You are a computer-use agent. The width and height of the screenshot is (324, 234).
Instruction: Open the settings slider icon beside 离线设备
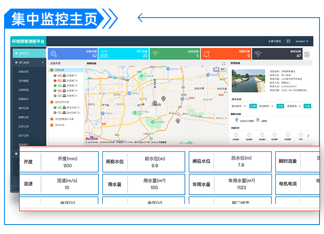pos(307,54)
